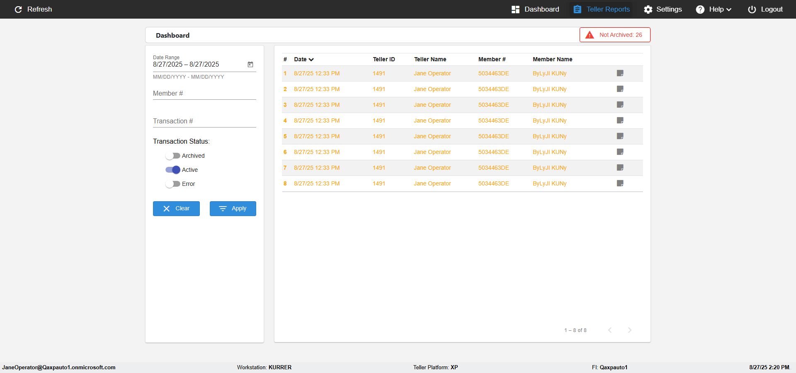Open the note icon for row 3
796x373 pixels.
(620, 105)
